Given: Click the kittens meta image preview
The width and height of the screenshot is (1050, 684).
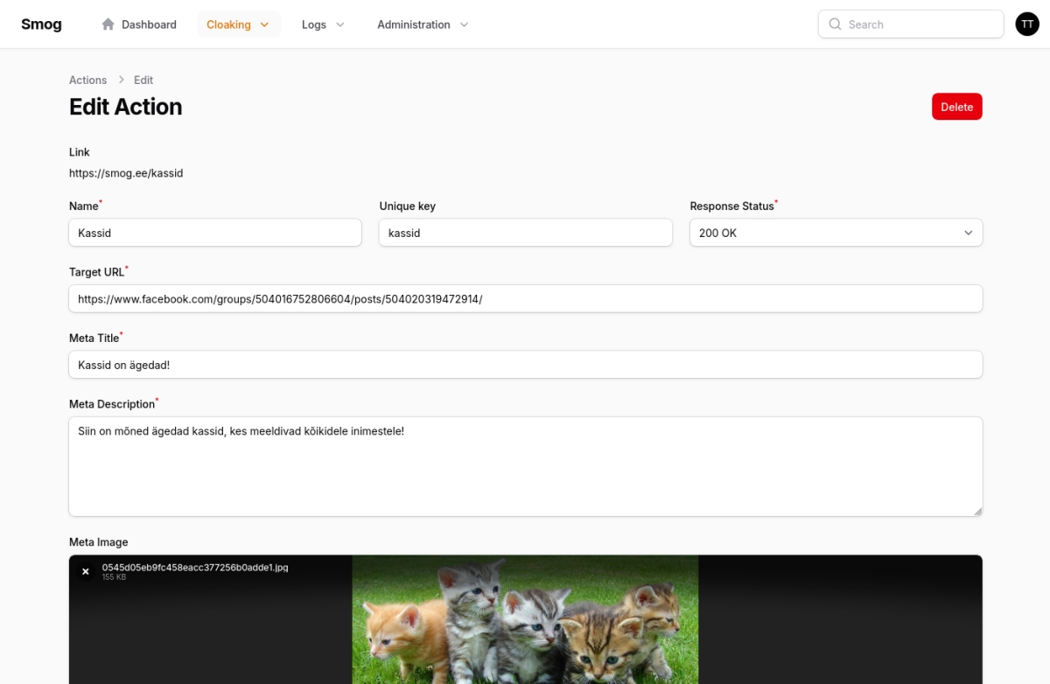Looking at the screenshot, I should (525, 619).
